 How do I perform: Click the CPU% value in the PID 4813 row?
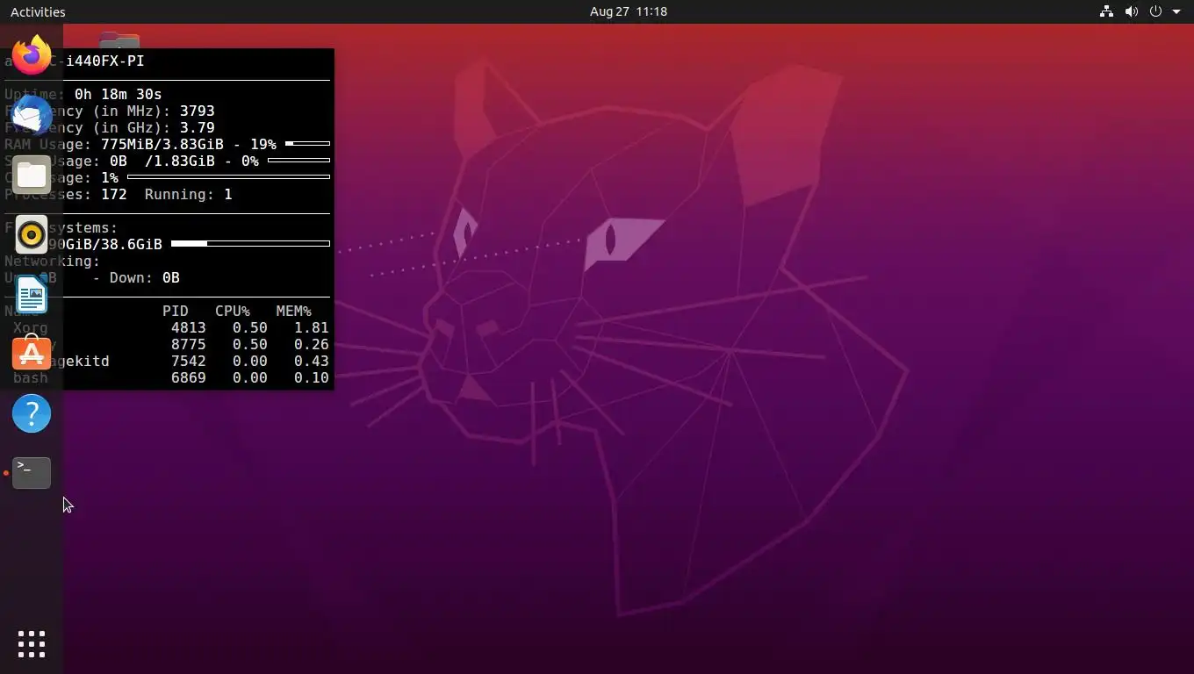pos(250,327)
